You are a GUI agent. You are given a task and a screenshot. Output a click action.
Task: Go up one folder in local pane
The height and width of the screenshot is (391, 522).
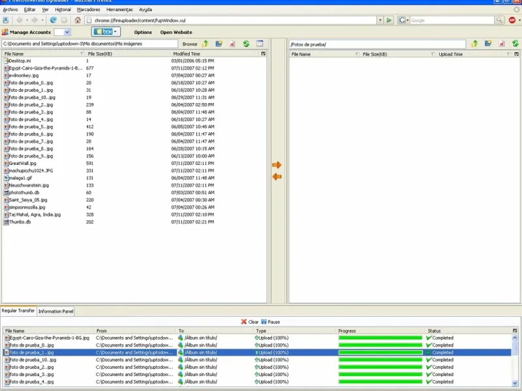click(x=206, y=44)
